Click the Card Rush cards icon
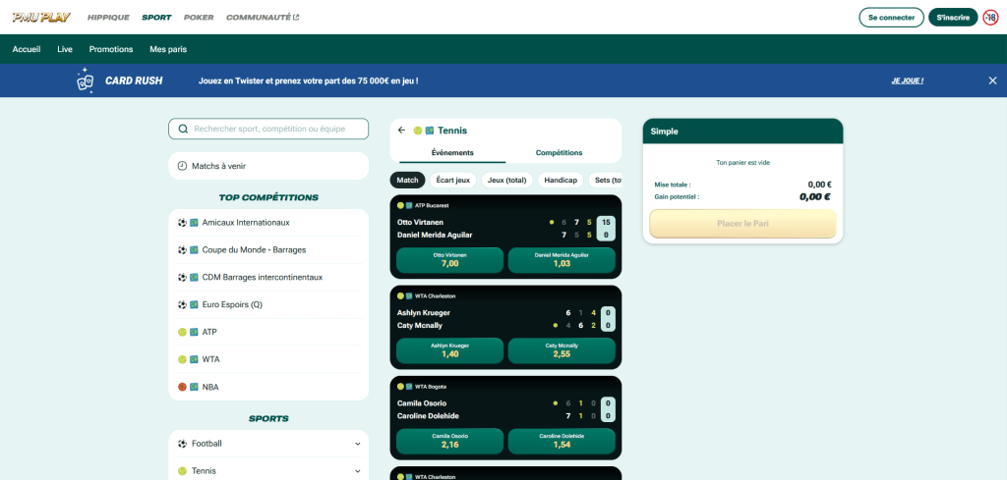1007x480 pixels. (x=86, y=81)
